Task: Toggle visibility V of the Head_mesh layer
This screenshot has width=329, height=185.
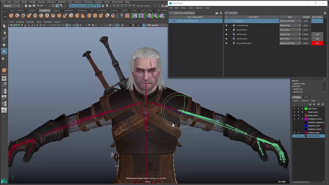Action: [x=295, y=112]
